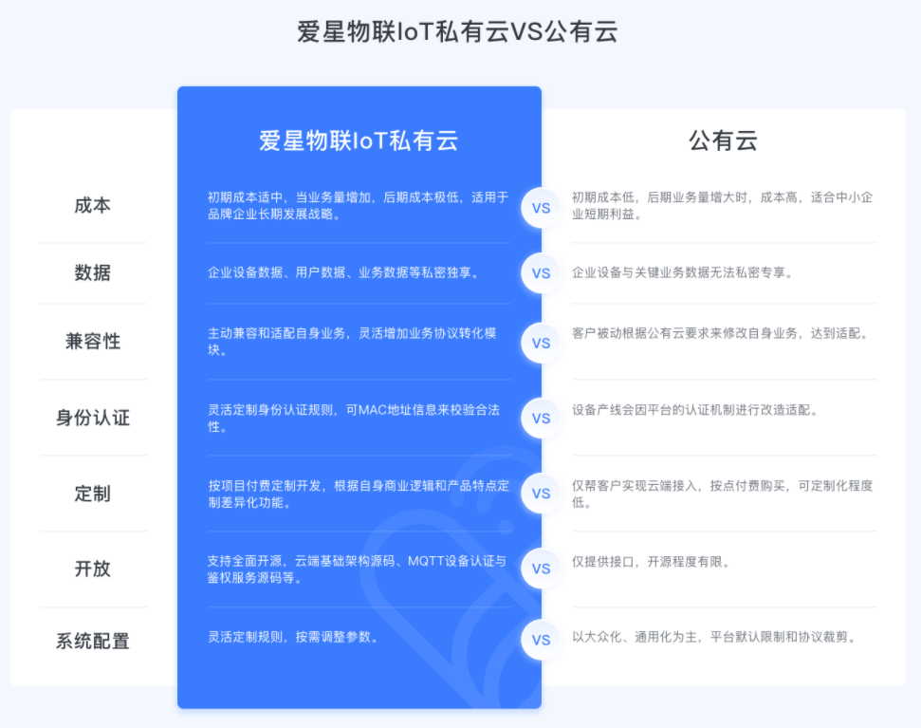The width and height of the screenshot is (921, 728).
Task: Click the 开放 row label
Action: click(93, 569)
